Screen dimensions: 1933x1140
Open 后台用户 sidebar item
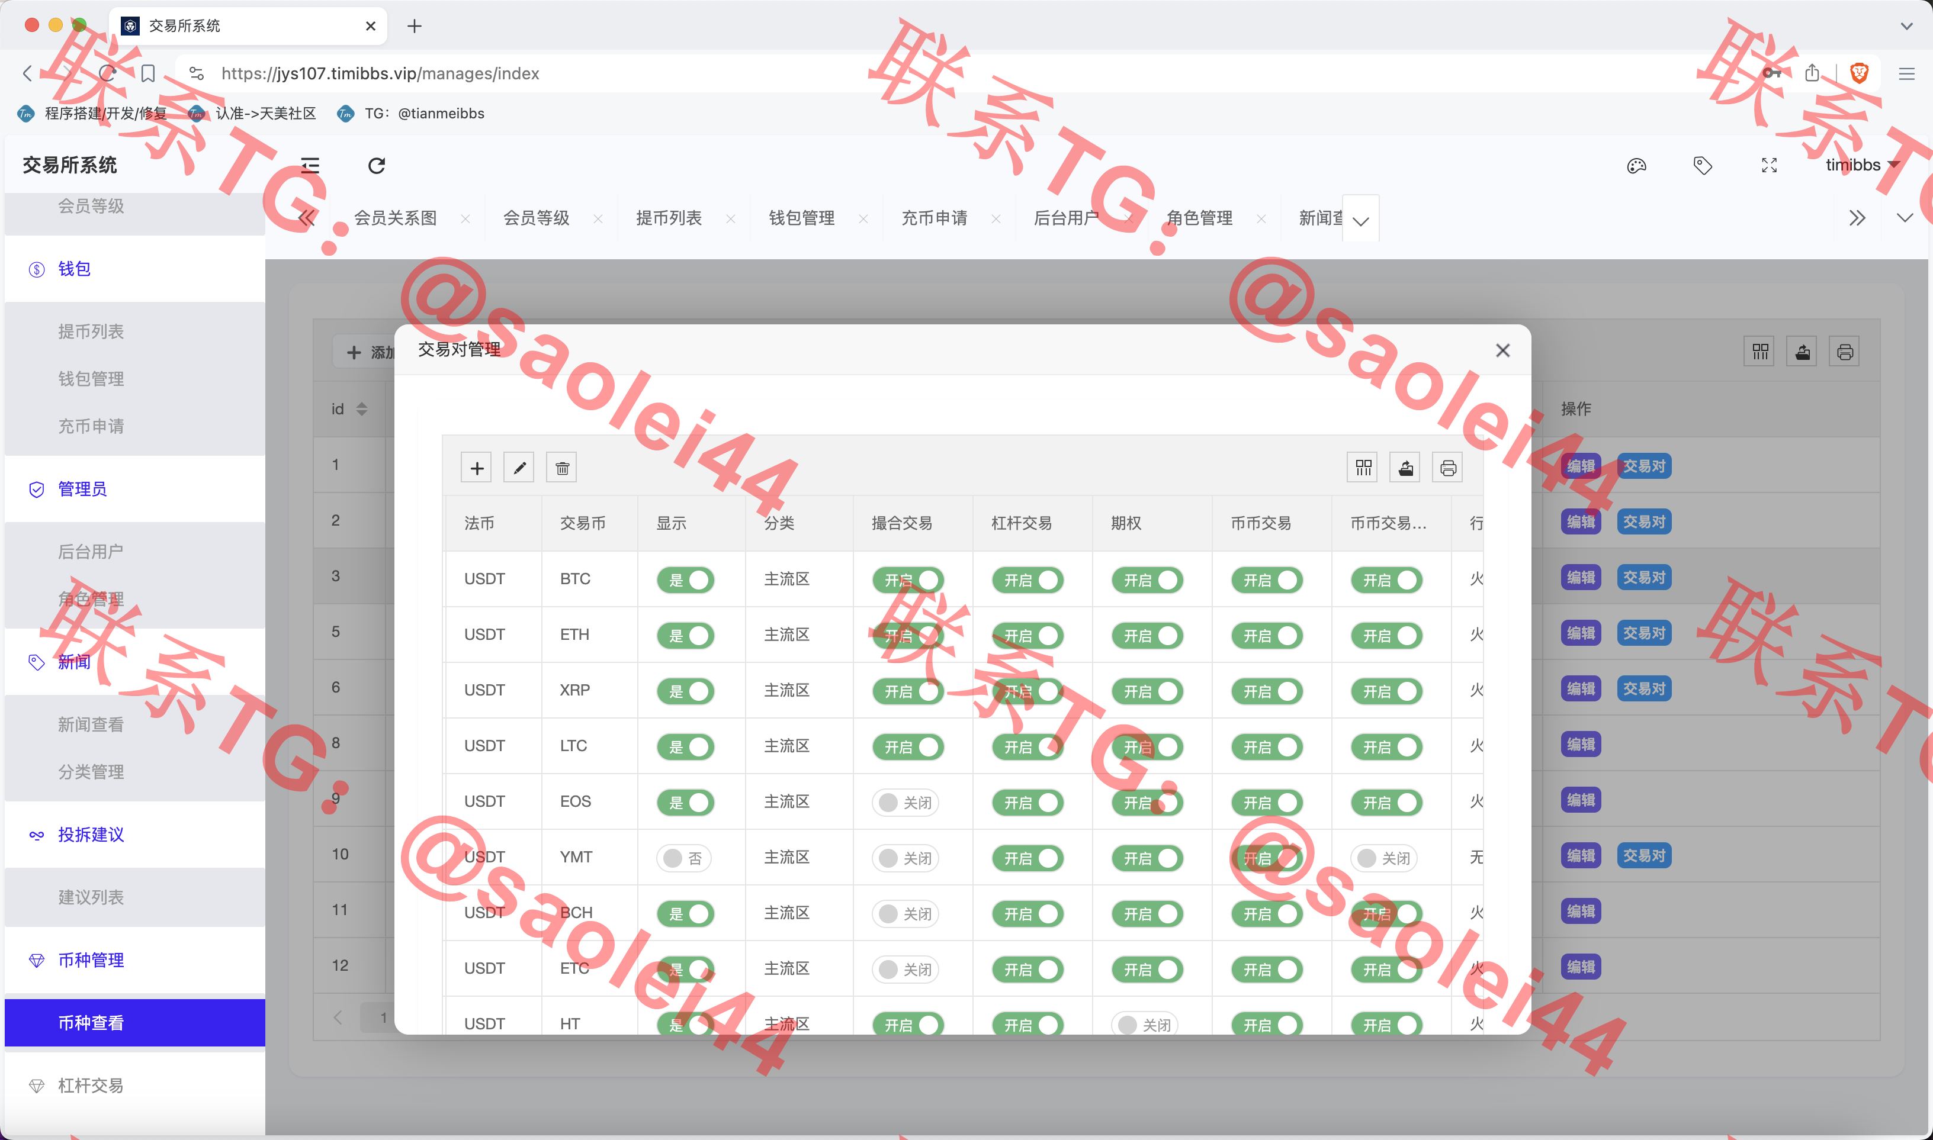click(134, 552)
